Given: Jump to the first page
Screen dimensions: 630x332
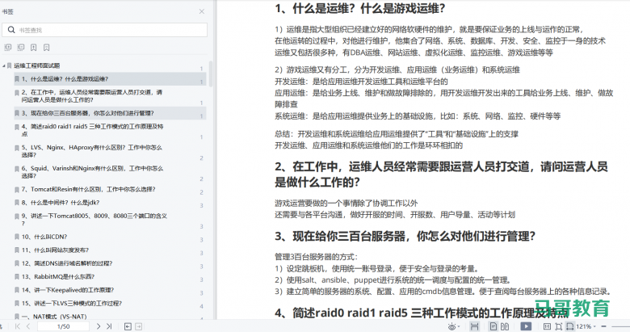Looking at the screenshot, I should click(18, 326).
